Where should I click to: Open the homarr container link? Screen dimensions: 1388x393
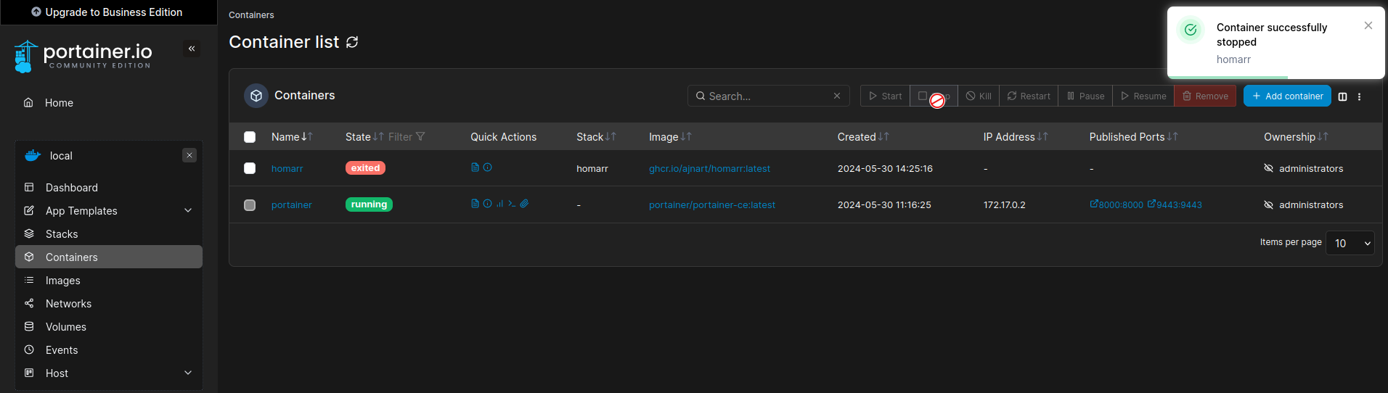[287, 168]
